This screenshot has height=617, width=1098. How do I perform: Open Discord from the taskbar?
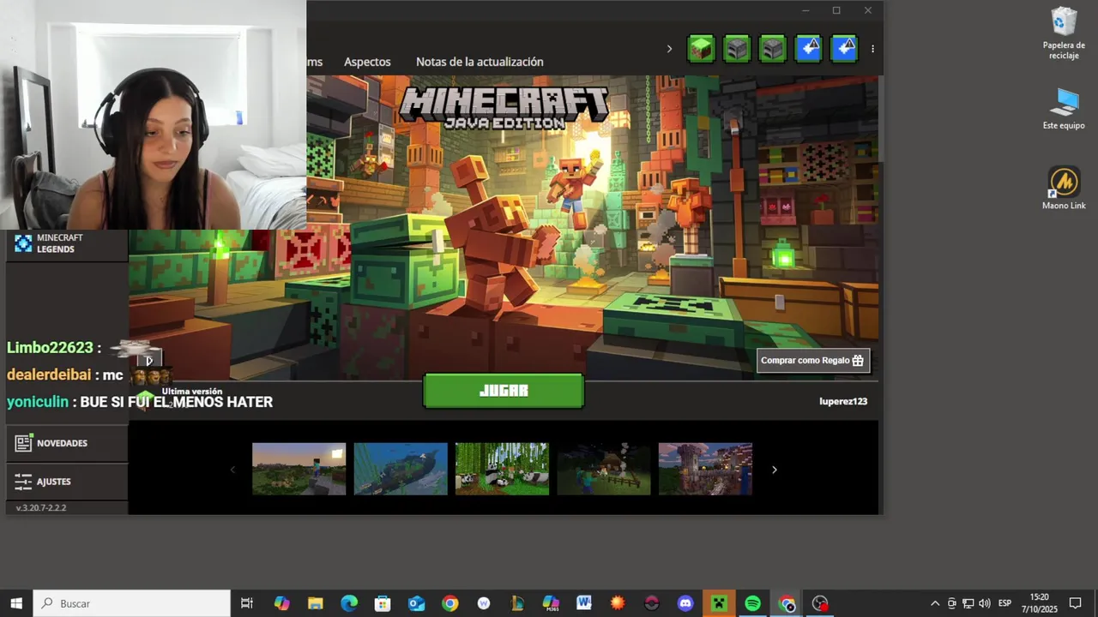pos(685,603)
